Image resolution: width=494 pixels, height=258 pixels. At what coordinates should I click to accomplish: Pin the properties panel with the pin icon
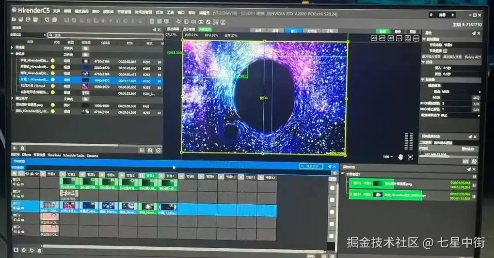point(474,33)
